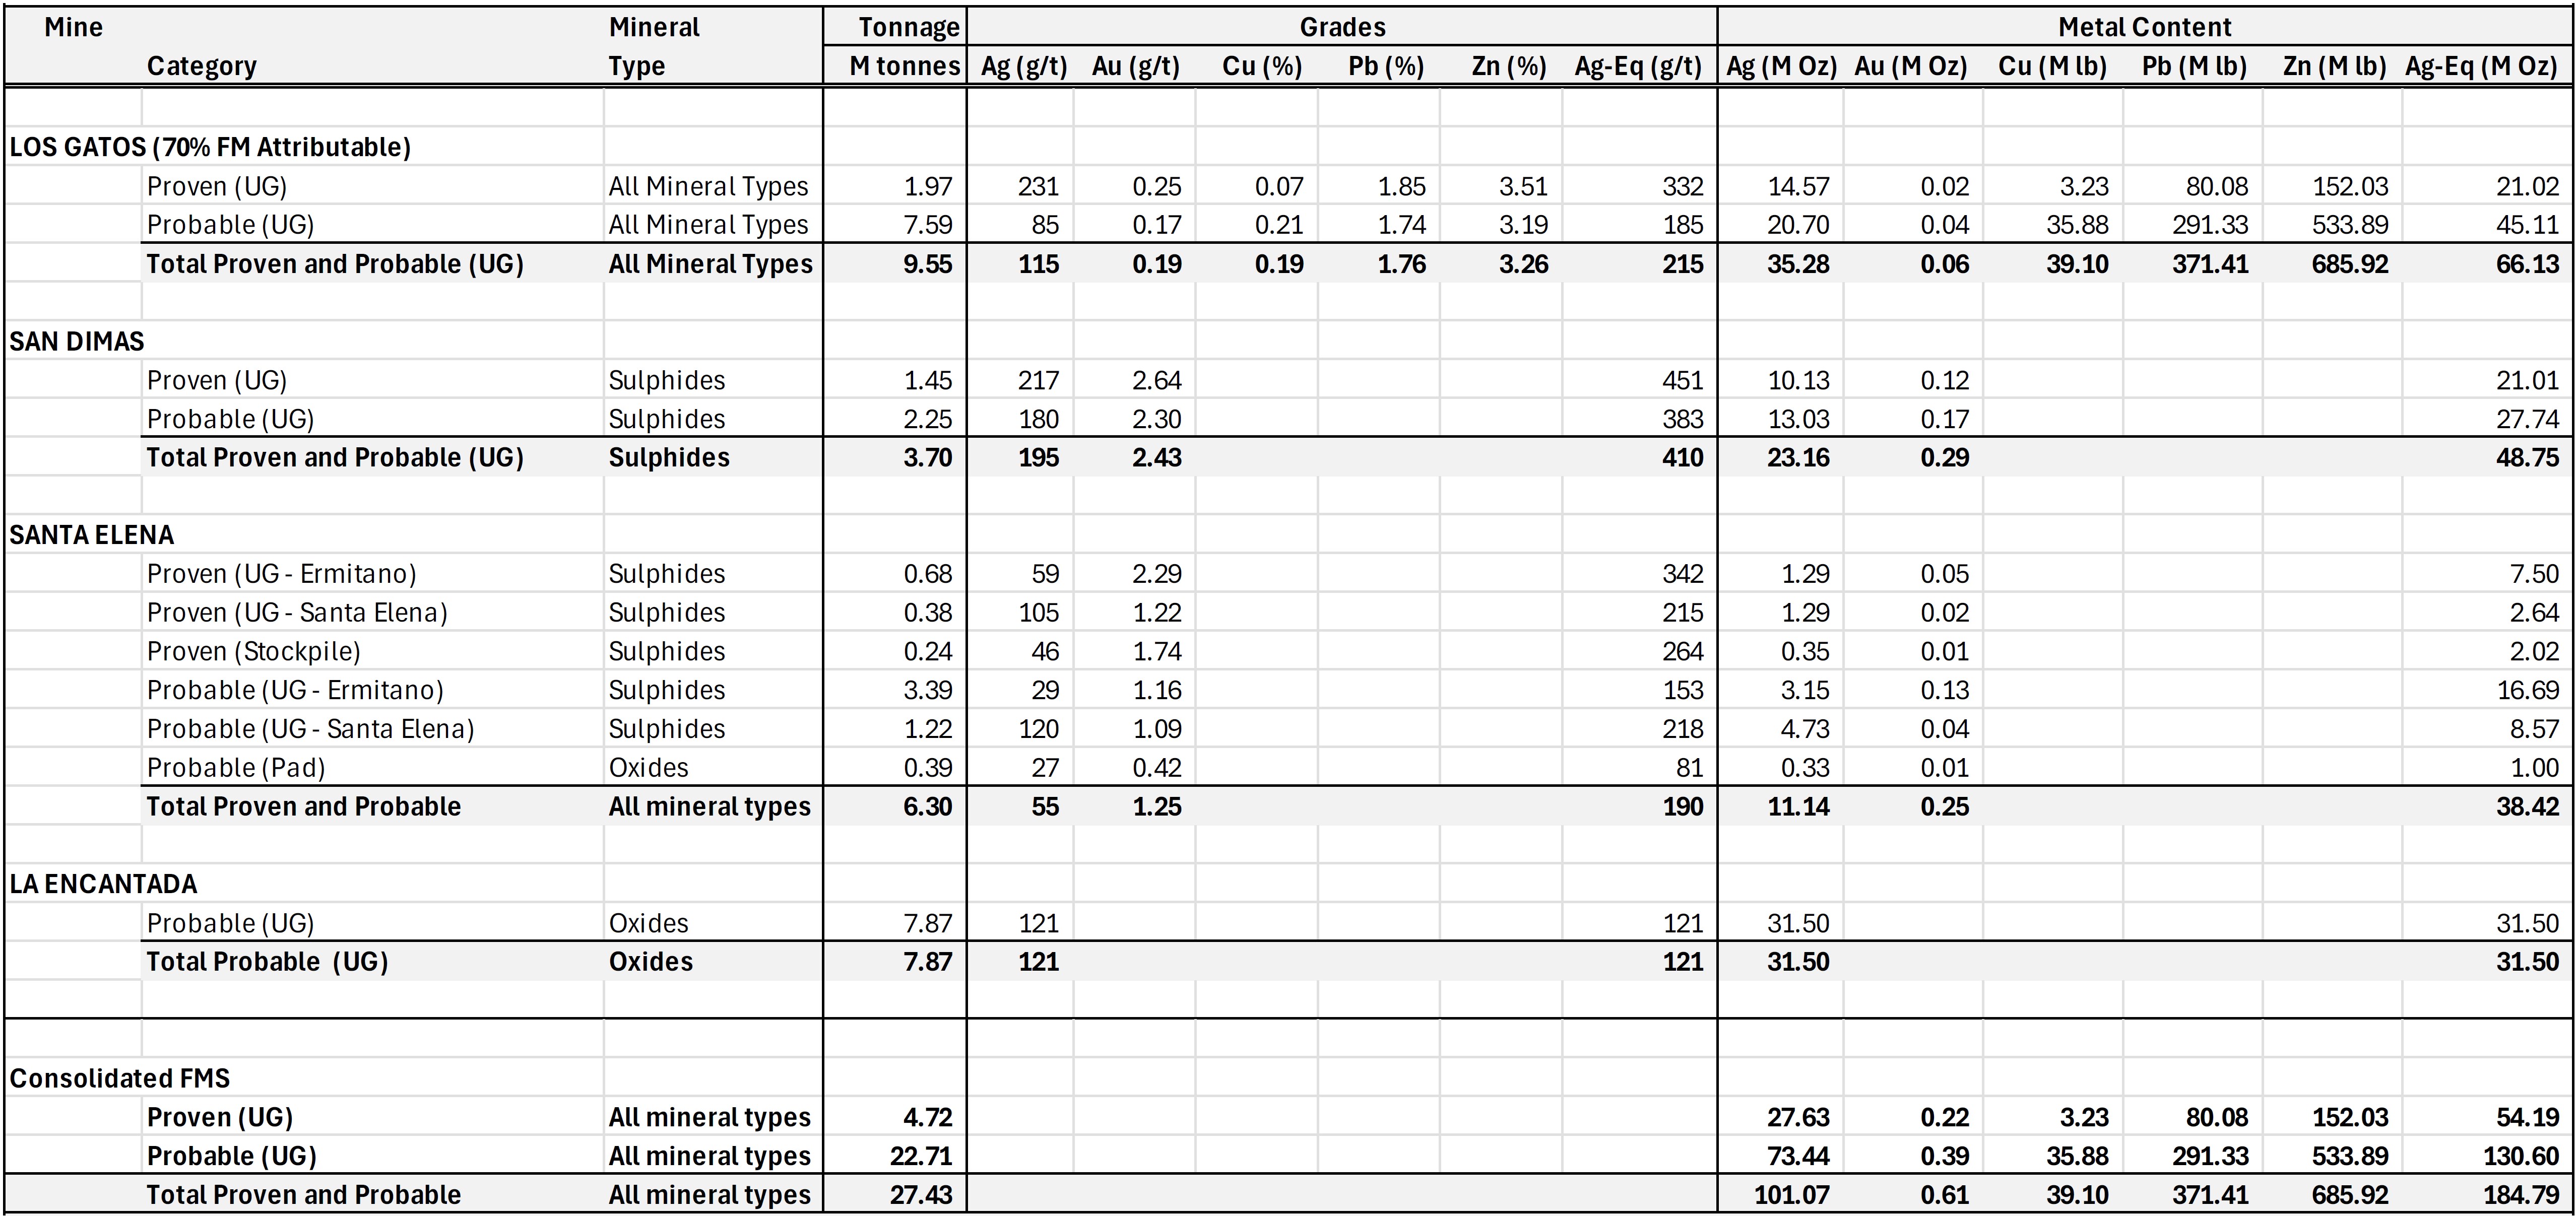This screenshot has height=1216, width=2576.
Task: Click the SANTA ELENA section label
Action: tap(92, 535)
